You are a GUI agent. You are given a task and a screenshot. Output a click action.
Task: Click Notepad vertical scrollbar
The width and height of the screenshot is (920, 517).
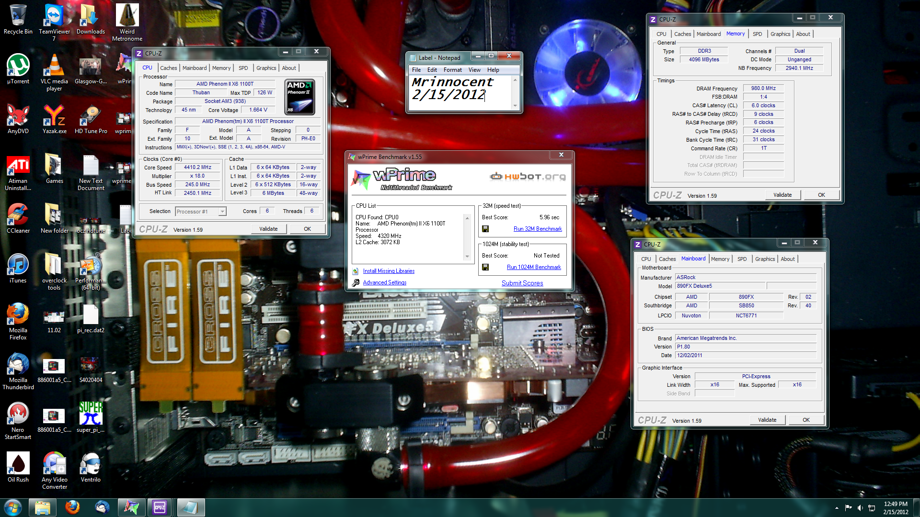pos(515,93)
